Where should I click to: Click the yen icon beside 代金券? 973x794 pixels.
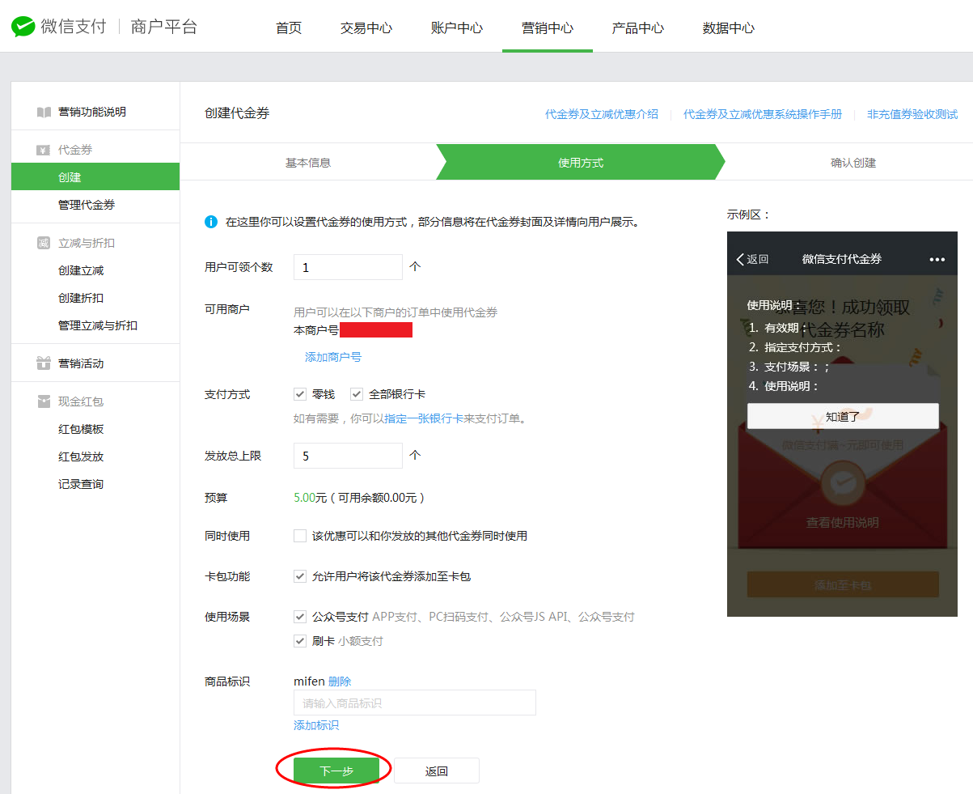(x=44, y=151)
